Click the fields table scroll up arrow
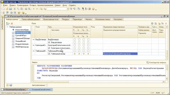Viewport: 170px width, 95px height. point(167,27)
